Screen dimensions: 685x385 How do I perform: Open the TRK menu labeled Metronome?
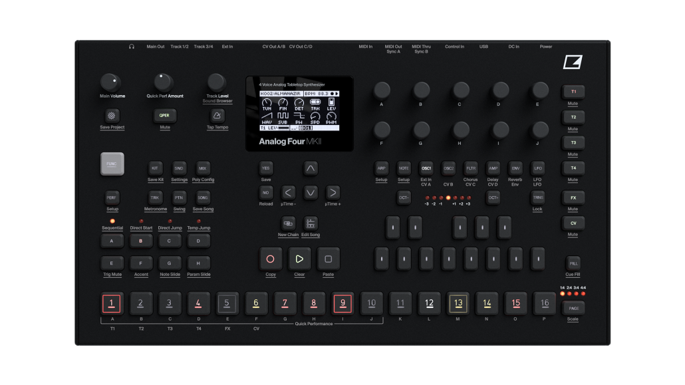point(155,197)
